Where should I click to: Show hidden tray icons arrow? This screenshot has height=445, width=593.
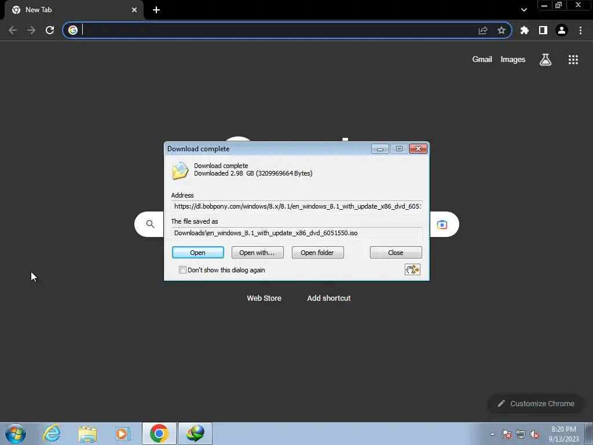(492, 434)
